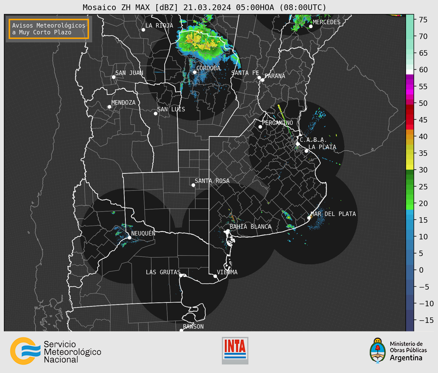438x373 pixels.
Task: Click the MENDOZA map label
Action: click(124, 102)
